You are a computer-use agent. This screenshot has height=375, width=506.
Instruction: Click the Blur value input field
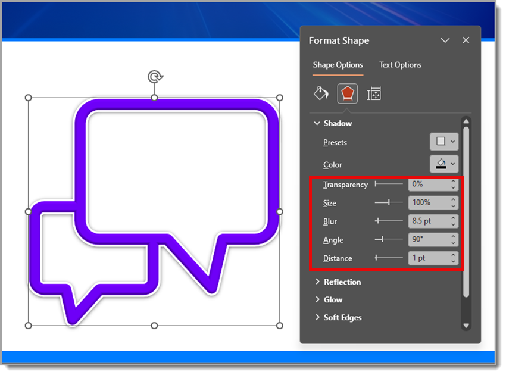[x=429, y=221]
